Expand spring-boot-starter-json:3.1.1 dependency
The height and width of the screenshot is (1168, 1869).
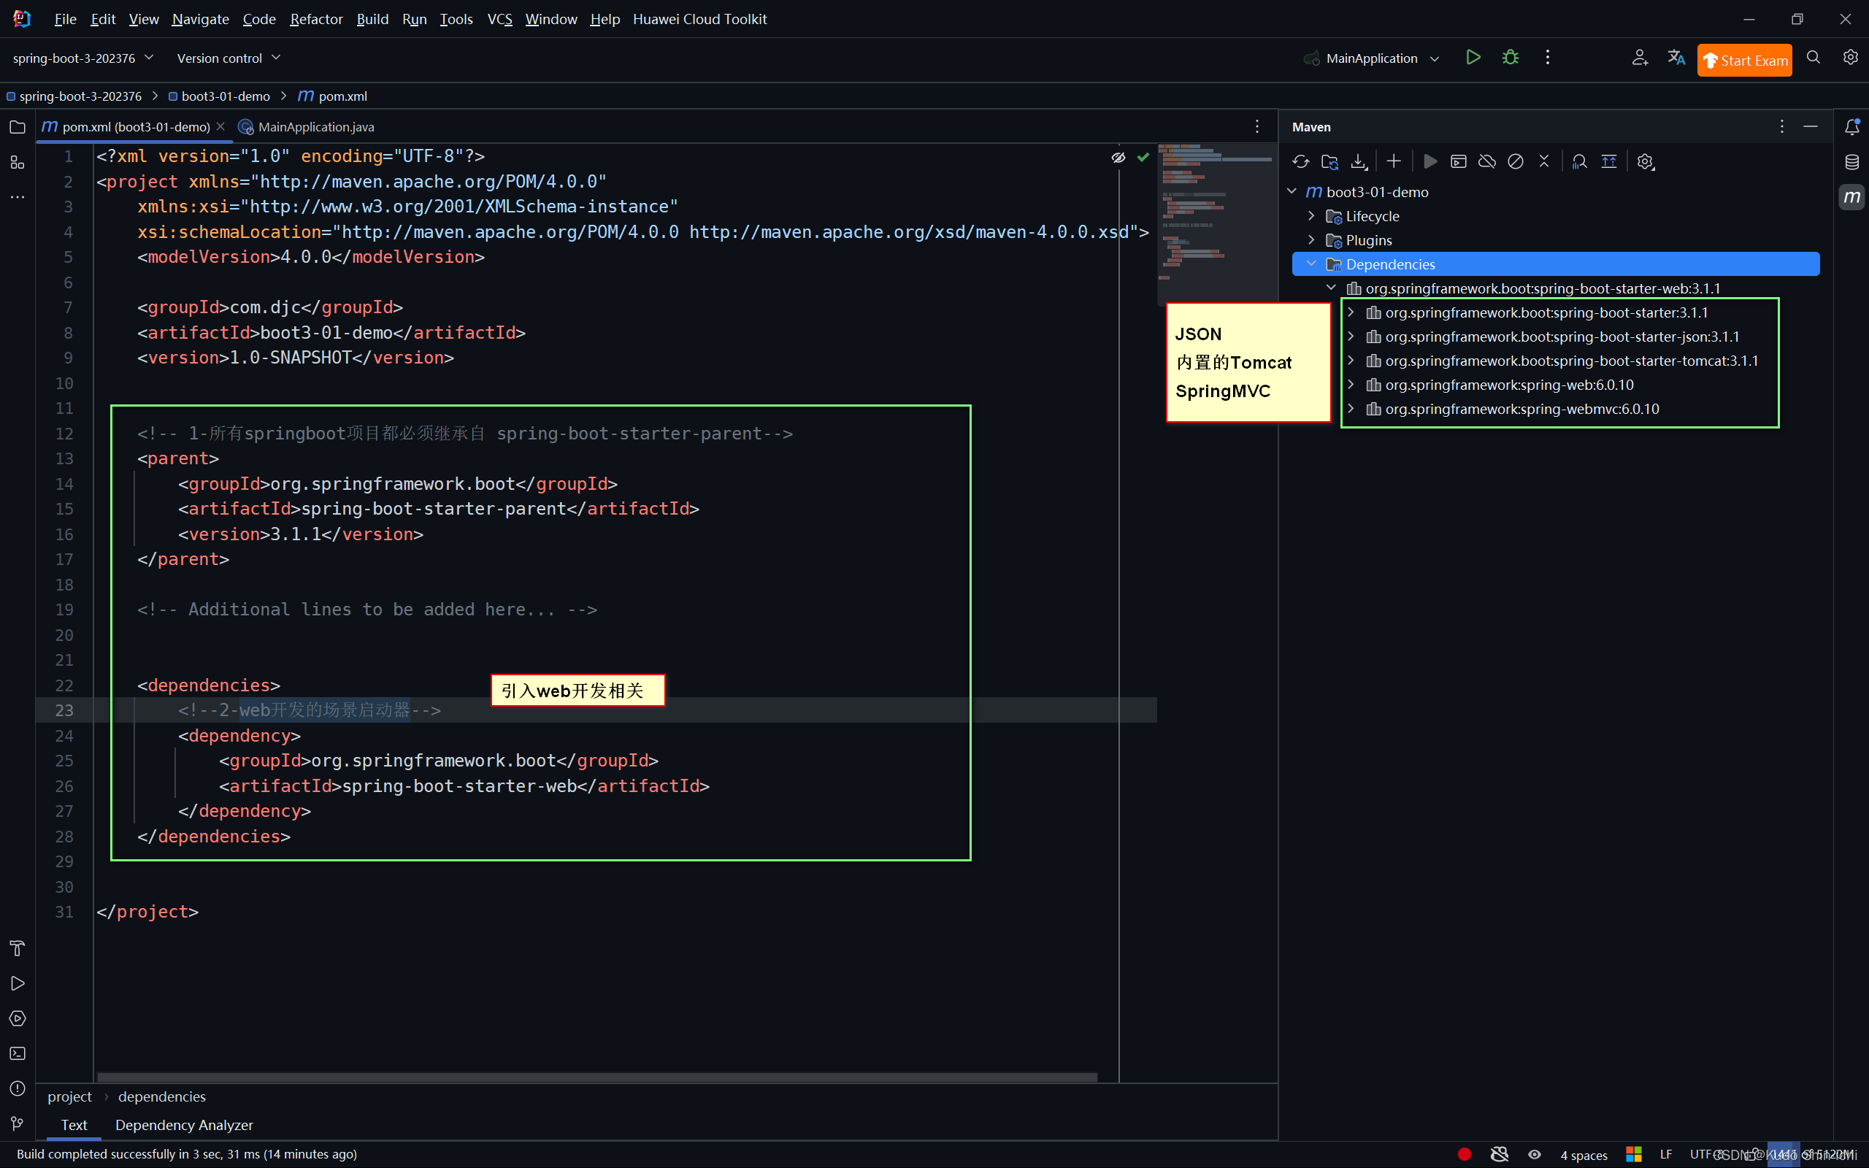(1351, 336)
